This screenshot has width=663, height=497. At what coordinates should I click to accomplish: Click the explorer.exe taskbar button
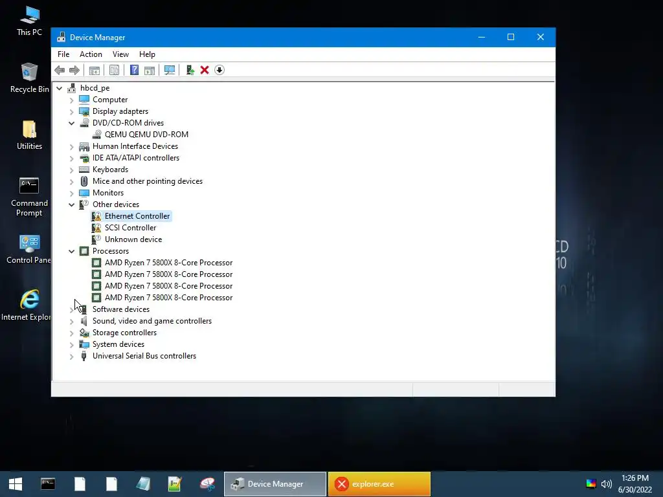pyautogui.click(x=379, y=484)
